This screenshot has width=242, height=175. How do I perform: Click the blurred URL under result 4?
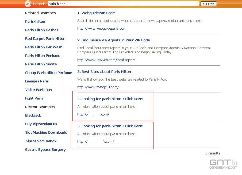click(x=93, y=114)
